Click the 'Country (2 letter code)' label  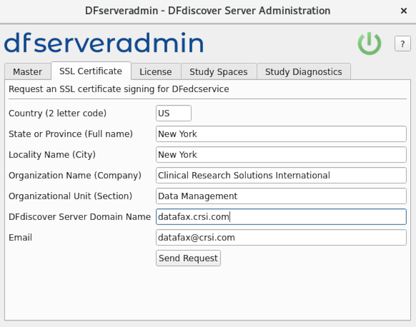coord(58,113)
